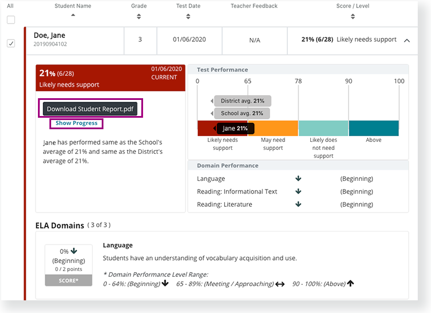The height and width of the screenshot is (313, 431).
Task: Click the Grade column header text
Action: (x=139, y=6)
